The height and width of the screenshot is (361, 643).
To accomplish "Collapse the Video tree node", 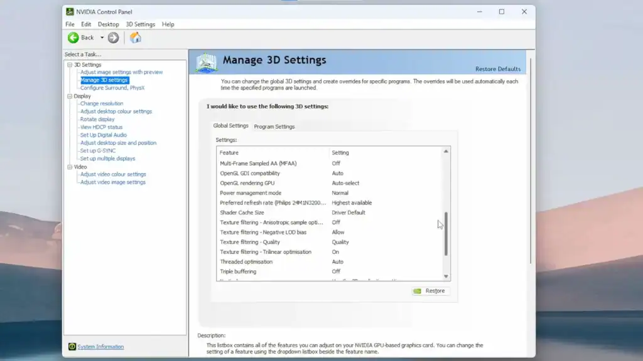I will pos(70,167).
